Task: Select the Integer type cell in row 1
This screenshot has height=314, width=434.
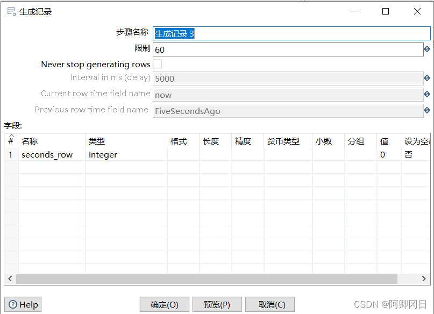Action: (x=126, y=155)
